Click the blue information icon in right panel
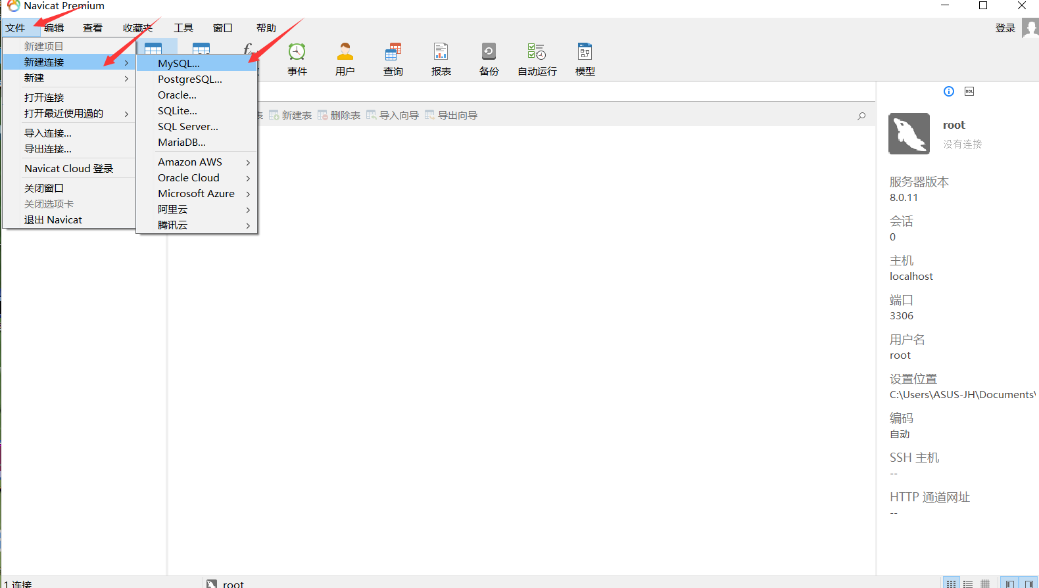The height and width of the screenshot is (588, 1039). click(x=949, y=91)
